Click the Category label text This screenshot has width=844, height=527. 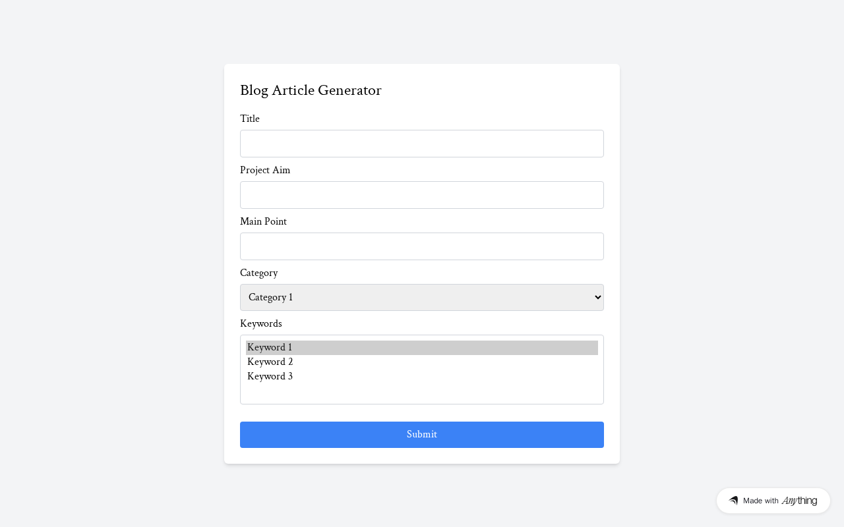pyautogui.click(x=259, y=273)
